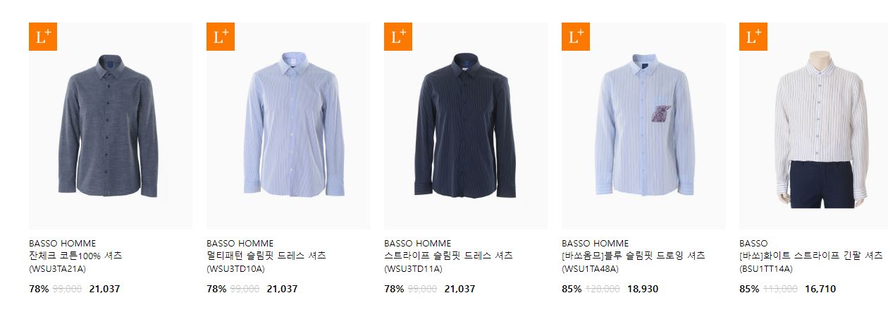
Task: Click L+ badge on gray check shirt
Action: click(x=43, y=37)
